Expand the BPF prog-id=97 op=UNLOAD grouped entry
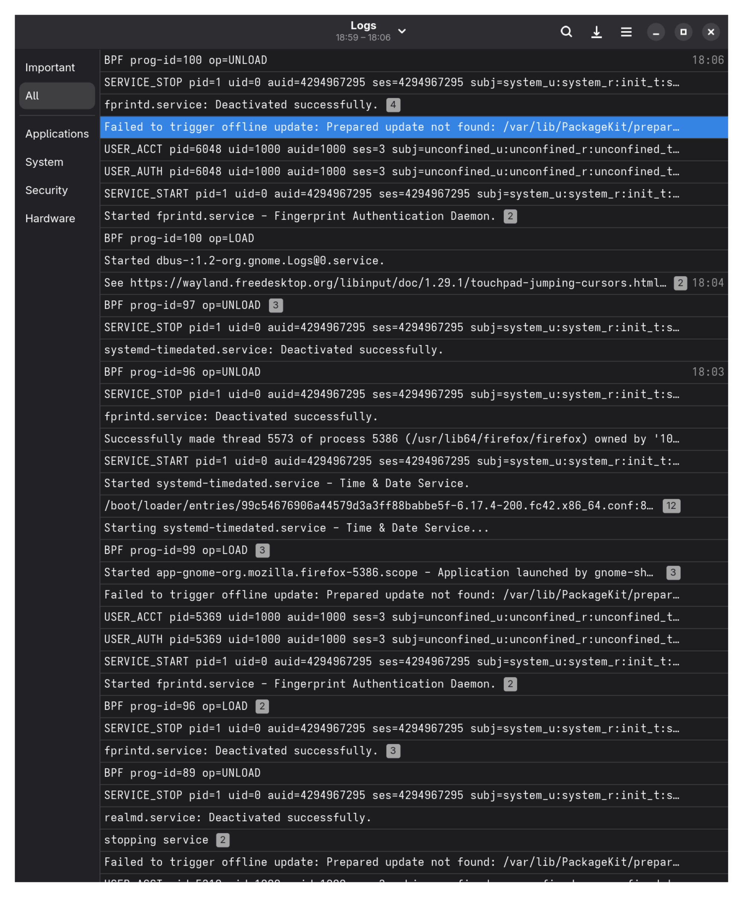The height and width of the screenshot is (897, 743). (414, 305)
